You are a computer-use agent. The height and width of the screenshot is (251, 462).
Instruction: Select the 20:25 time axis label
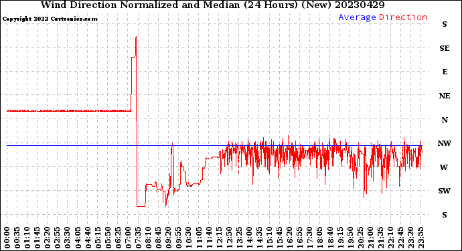coord(360,238)
